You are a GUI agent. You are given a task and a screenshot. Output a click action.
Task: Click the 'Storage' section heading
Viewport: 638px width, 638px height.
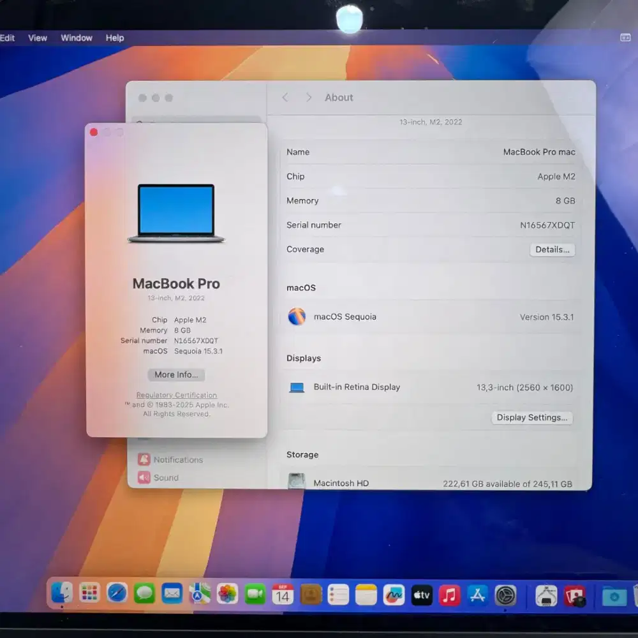pos(302,454)
